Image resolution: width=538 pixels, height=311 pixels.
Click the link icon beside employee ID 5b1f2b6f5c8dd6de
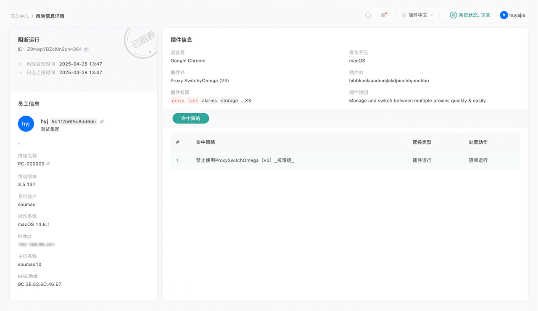pos(102,122)
